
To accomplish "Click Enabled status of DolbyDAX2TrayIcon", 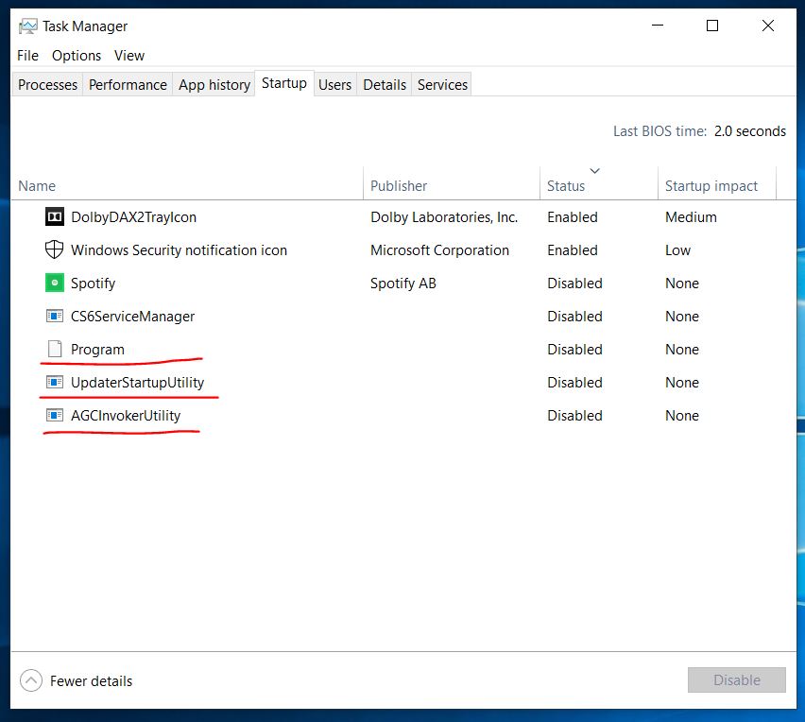I will coord(573,217).
